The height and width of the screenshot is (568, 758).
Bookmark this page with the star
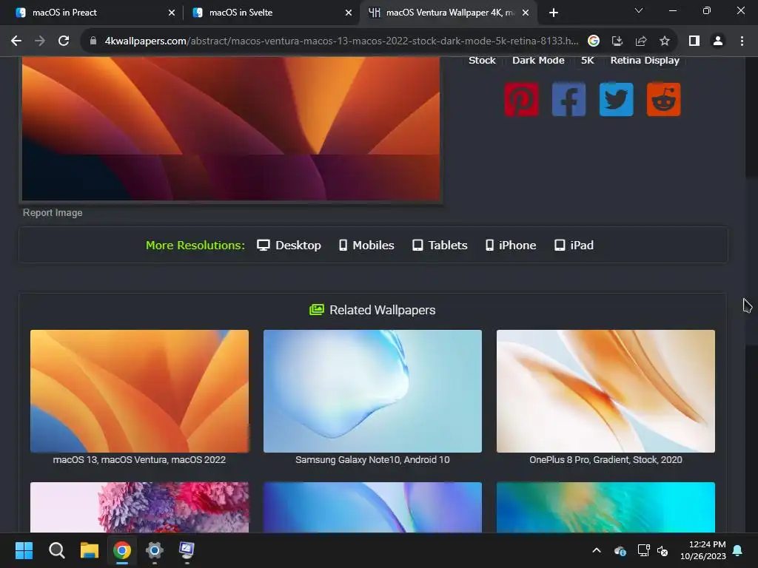click(665, 41)
